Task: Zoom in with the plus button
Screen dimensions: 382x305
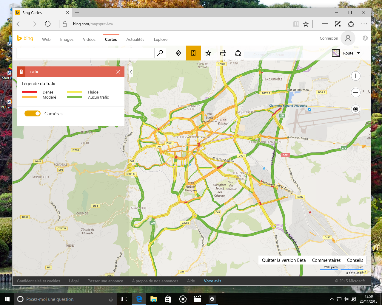Action: (355, 76)
